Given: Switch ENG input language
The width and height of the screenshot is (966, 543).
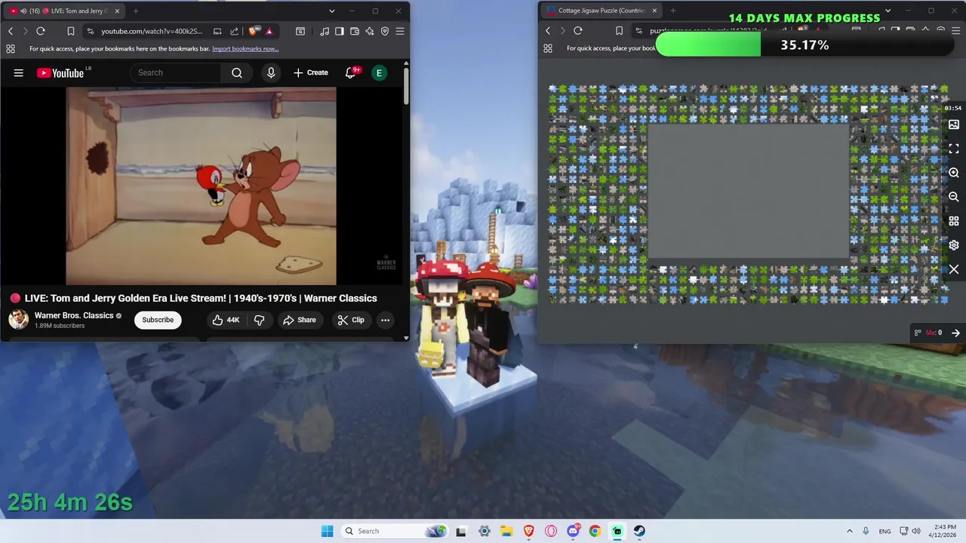Looking at the screenshot, I should click(884, 531).
